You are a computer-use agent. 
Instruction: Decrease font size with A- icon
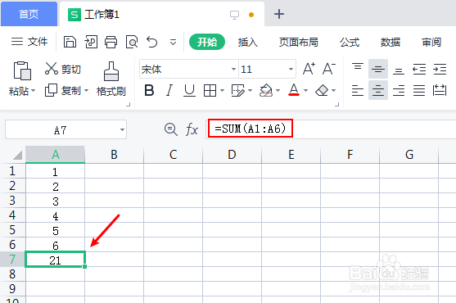[329, 69]
